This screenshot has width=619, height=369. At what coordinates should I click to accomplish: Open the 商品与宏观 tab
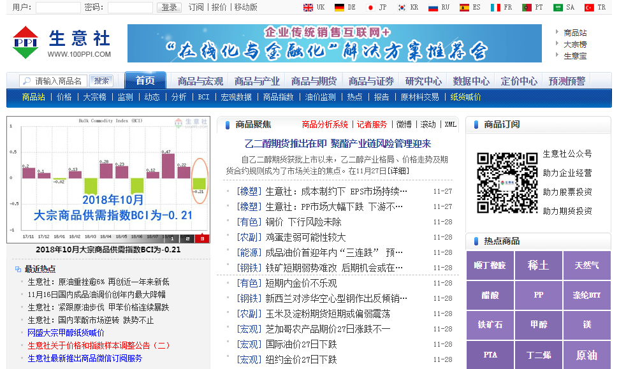(200, 81)
